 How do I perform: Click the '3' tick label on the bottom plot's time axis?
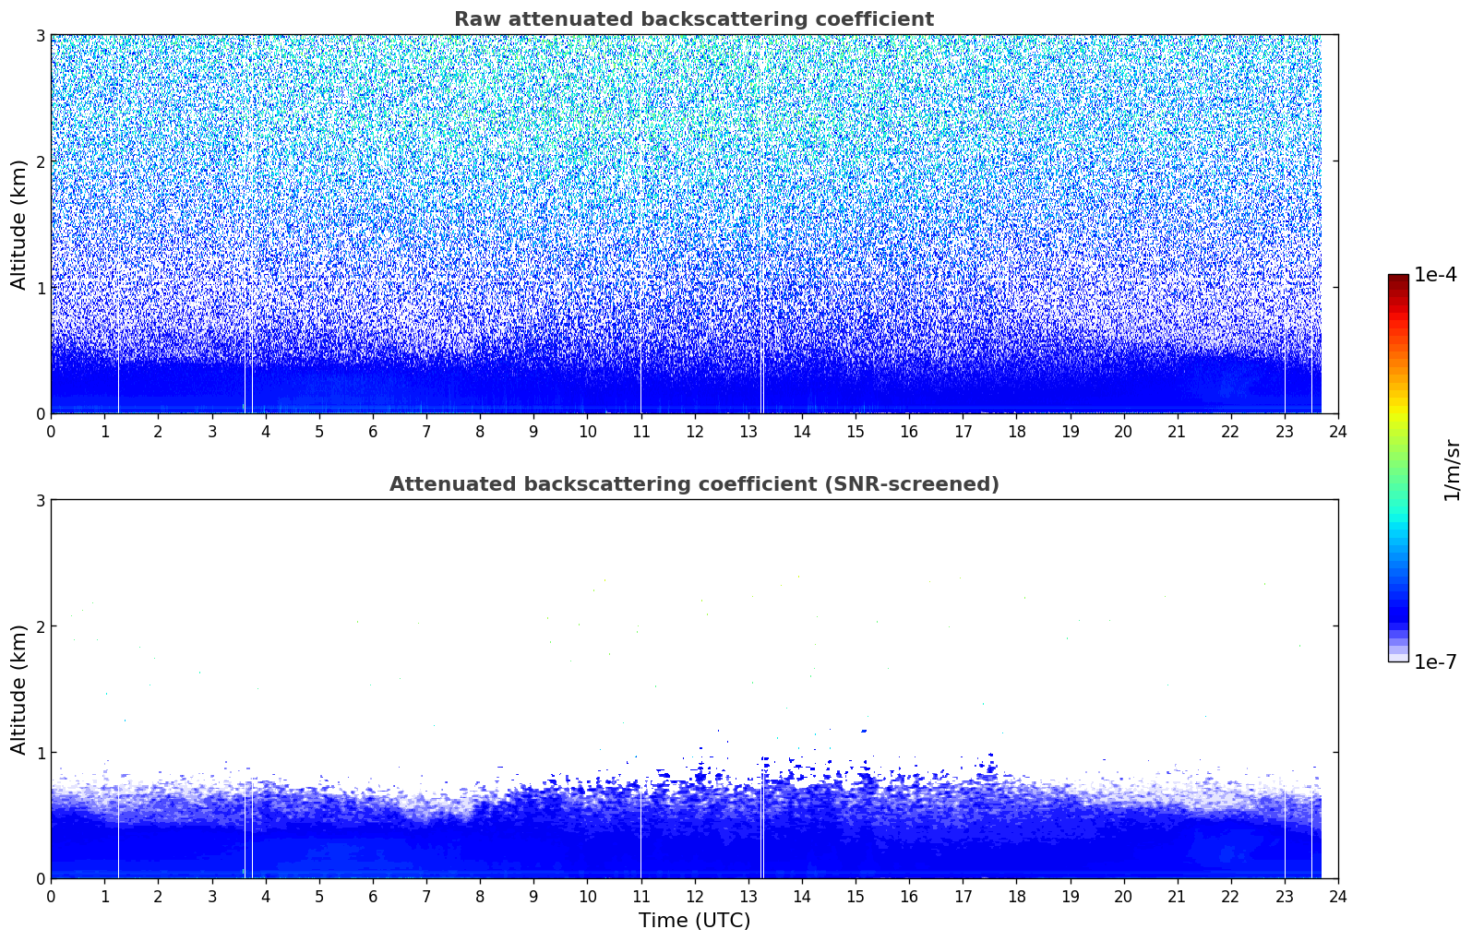211,896
